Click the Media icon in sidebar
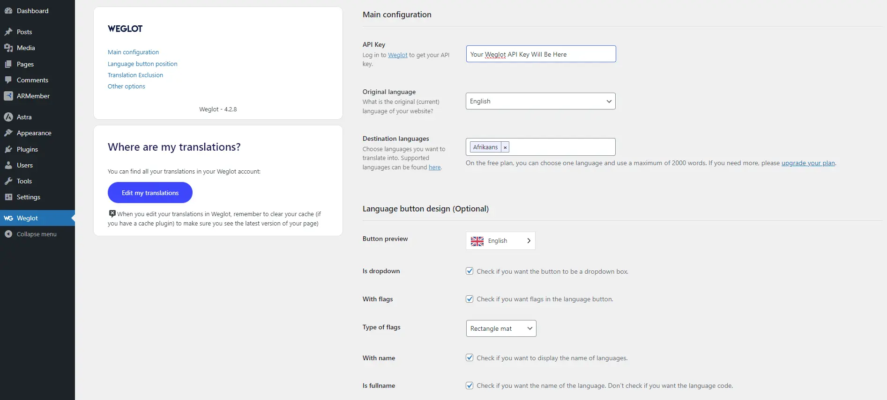 [x=8, y=48]
